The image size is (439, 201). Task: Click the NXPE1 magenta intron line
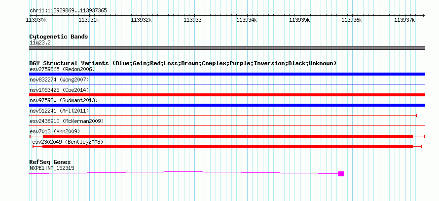[183, 172]
